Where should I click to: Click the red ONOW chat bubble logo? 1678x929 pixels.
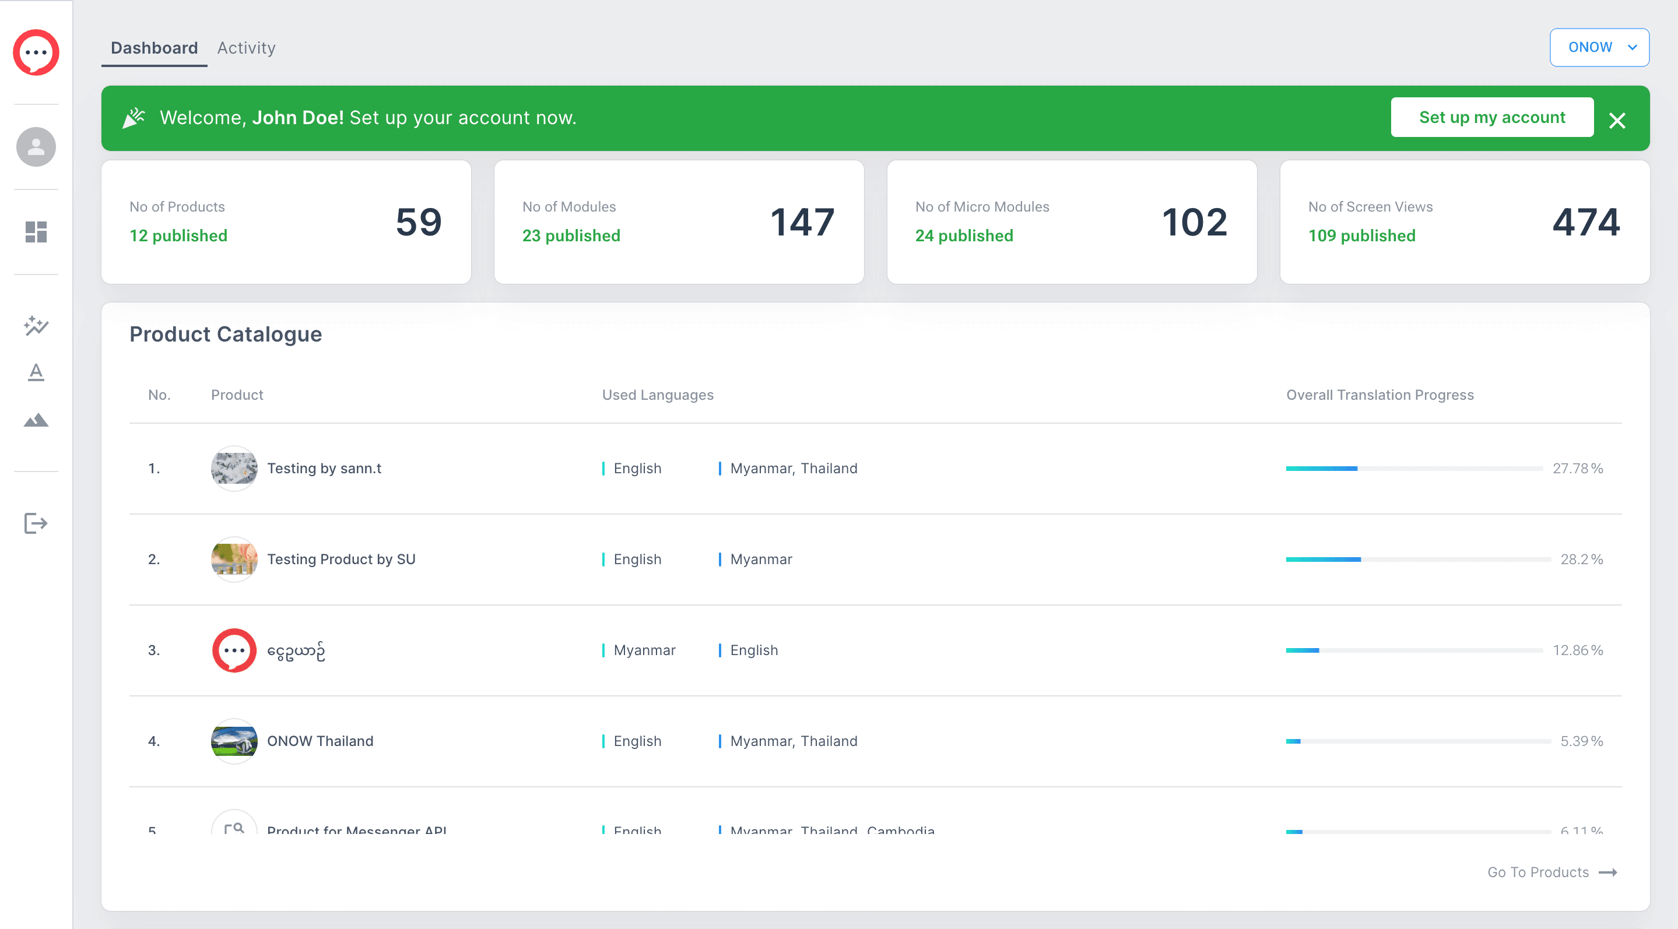click(36, 52)
